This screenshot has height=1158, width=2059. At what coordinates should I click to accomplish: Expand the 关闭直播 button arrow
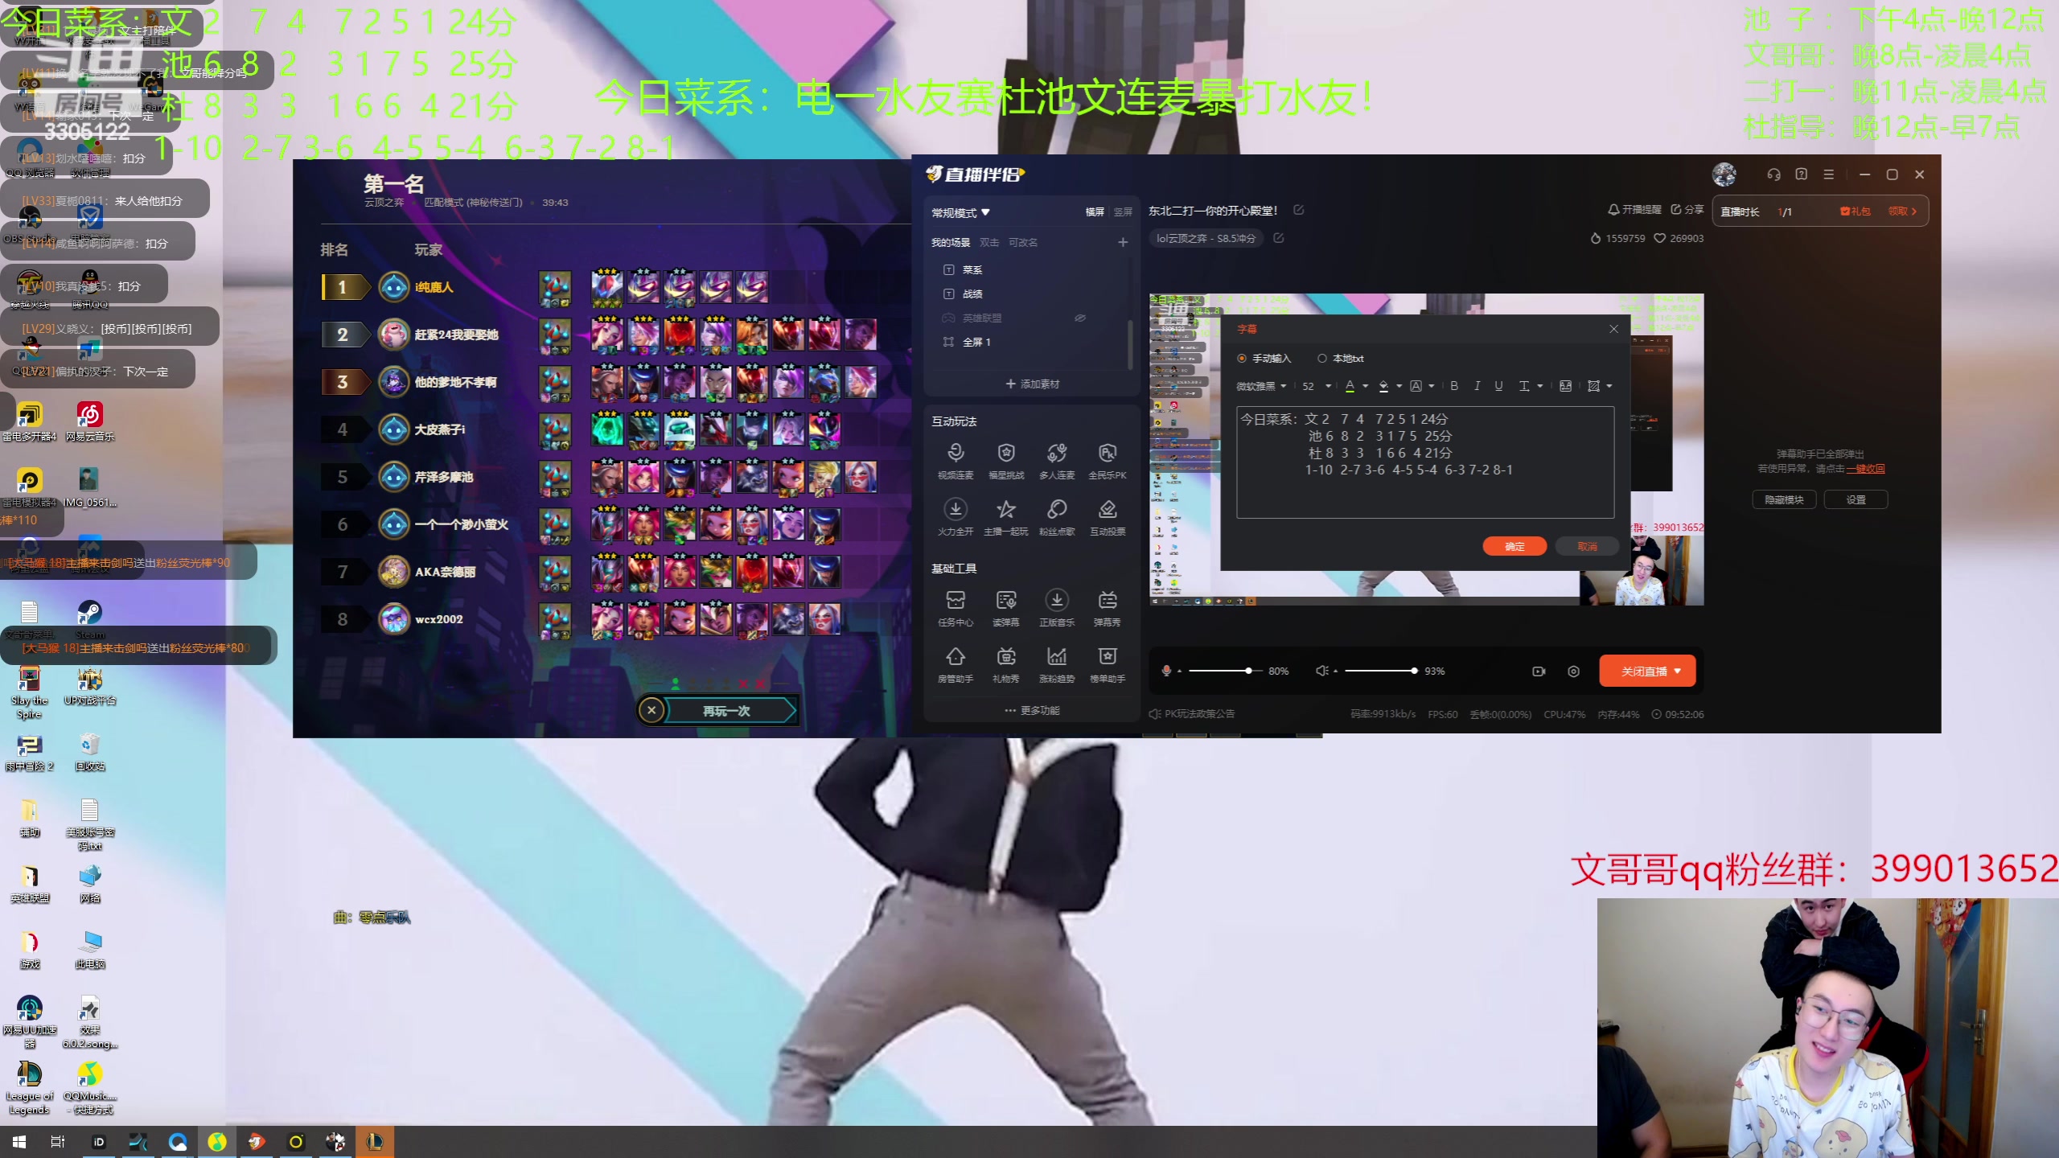tap(1678, 671)
